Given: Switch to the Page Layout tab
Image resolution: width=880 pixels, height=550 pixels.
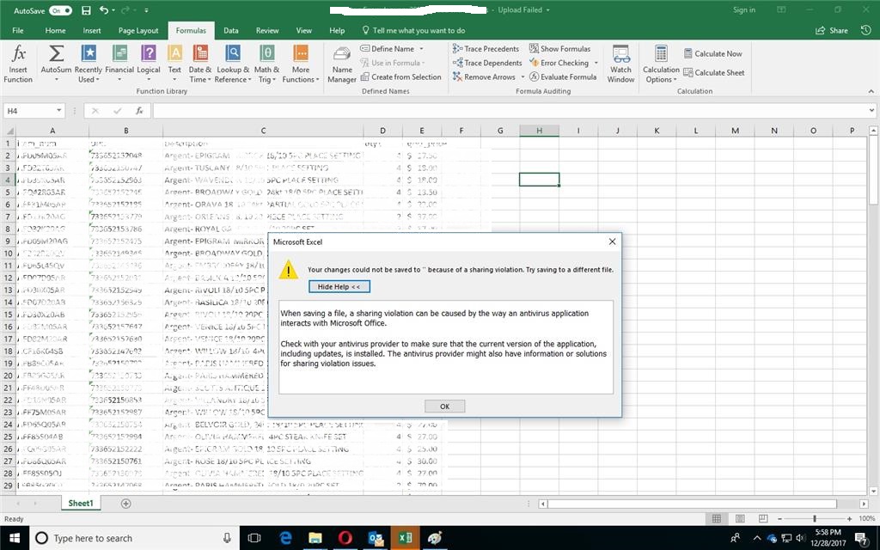Looking at the screenshot, I should (x=138, y=30).
